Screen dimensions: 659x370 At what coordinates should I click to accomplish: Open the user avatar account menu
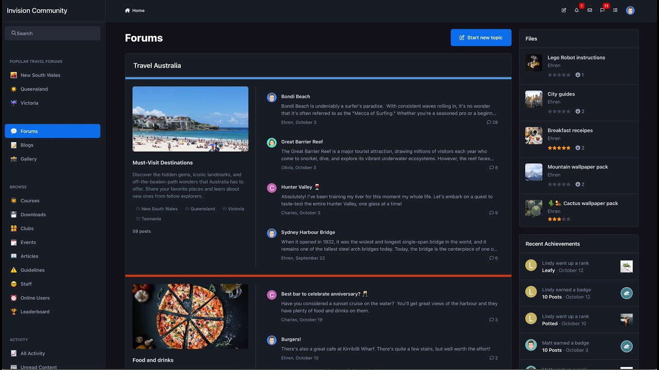click(630, 10)
